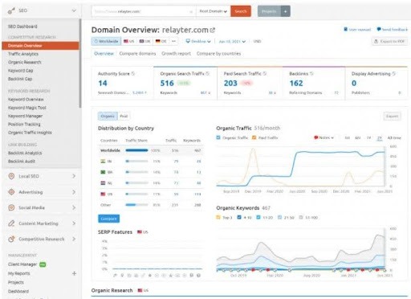Toggle the 11-20 keywords checkbox
This screenshot has width=411, height=299.
pyautogui.click(x=258, y=217)
